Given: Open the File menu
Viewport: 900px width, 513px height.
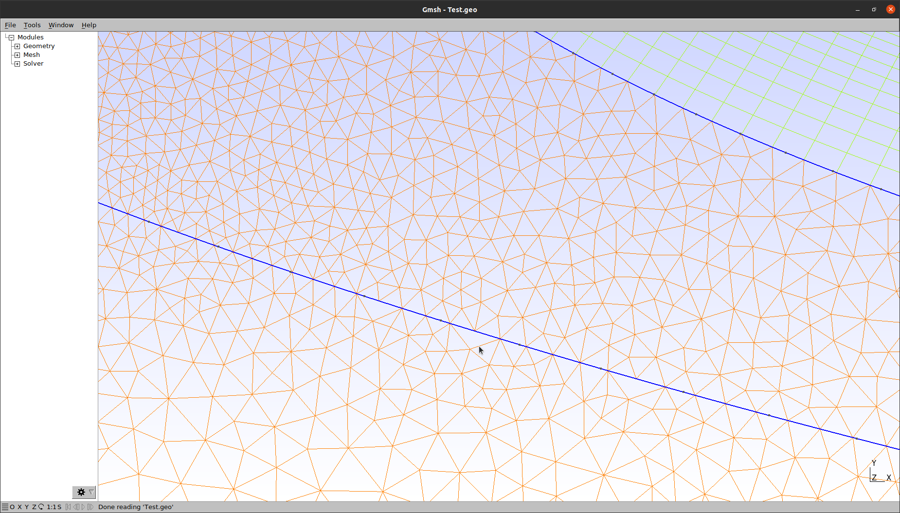Looking at the screenshot, I should [10, 25].
